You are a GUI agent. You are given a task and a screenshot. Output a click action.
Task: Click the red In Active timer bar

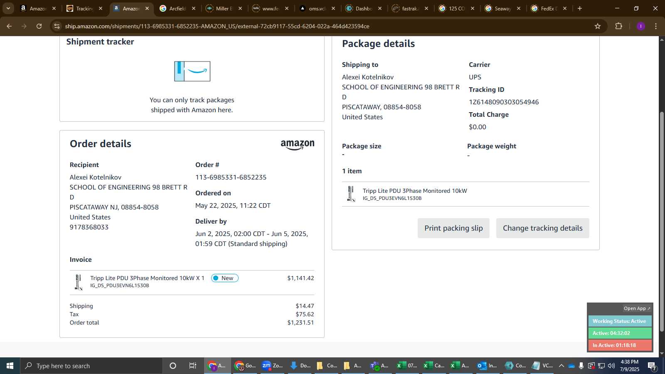[x=620, y=345]
